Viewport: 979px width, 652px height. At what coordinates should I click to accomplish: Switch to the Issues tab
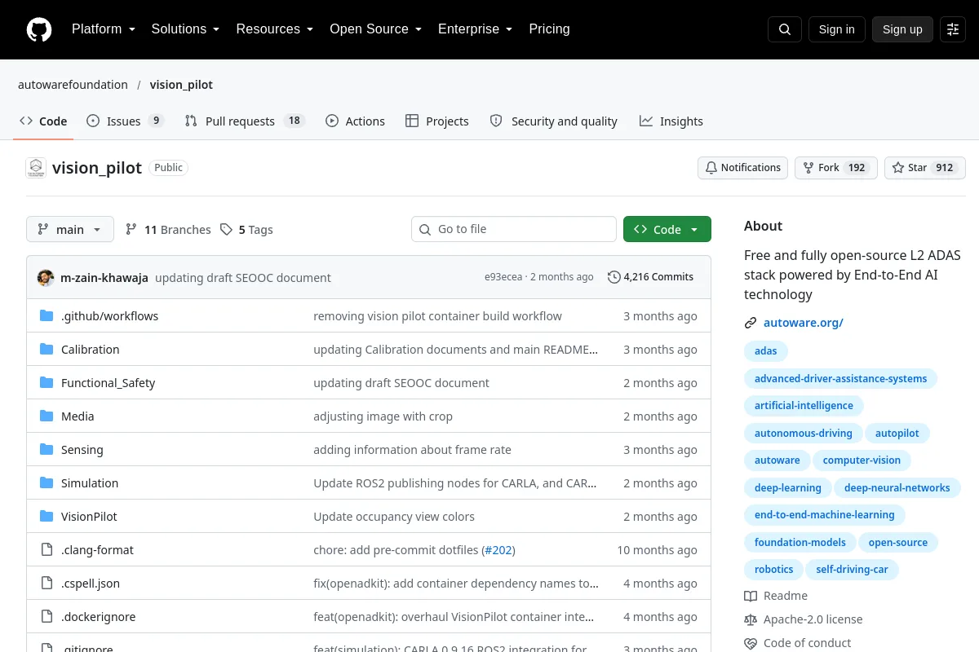click(126, 121)
